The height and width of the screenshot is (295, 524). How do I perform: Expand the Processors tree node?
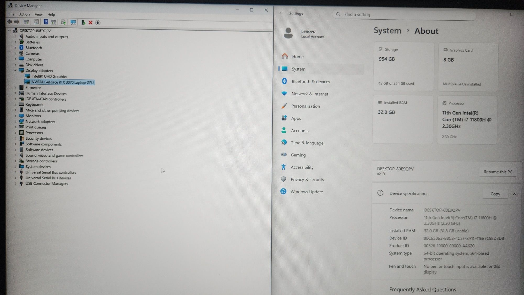click(15, 133)
